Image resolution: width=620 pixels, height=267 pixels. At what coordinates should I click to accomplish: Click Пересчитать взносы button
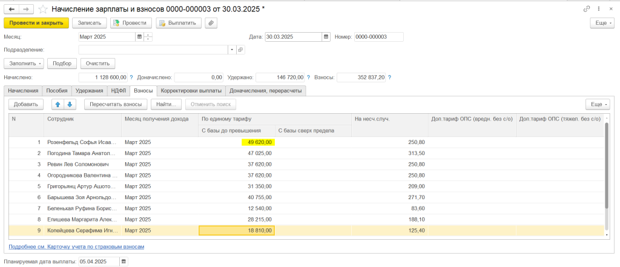click(115, 104)
